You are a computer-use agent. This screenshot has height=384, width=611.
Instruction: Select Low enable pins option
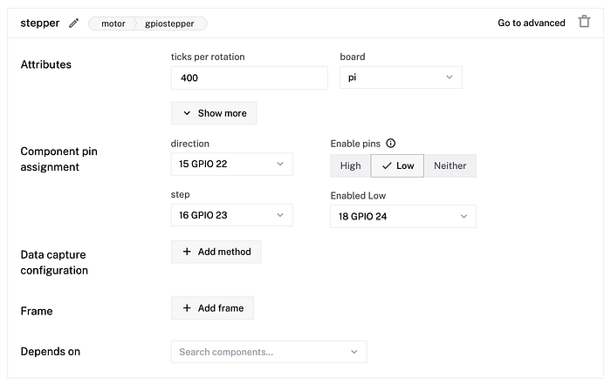397,165
